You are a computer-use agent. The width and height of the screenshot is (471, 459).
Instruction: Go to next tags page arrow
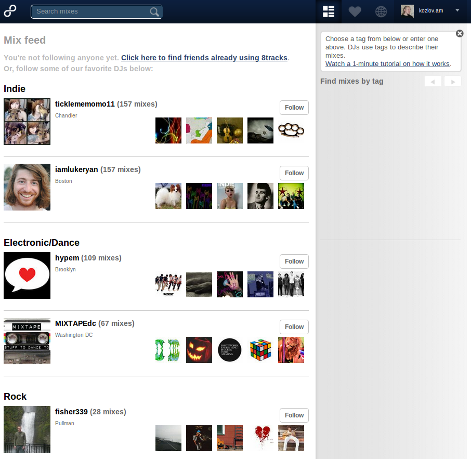click(453, 81)
